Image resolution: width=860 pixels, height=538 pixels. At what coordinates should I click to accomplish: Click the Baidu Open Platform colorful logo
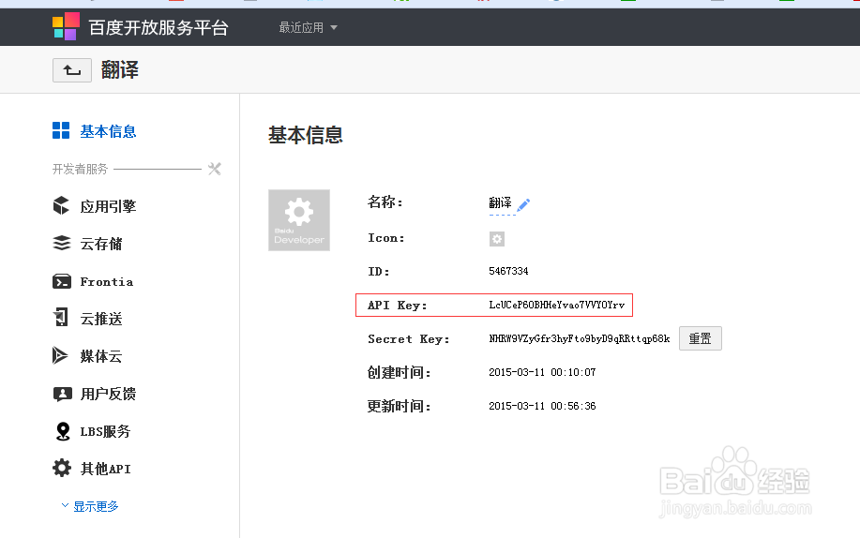66,26
